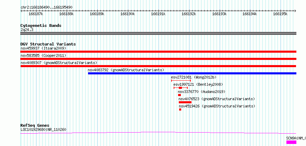
Task: Click the Cytogenetic Bands track title
Action: point(41,25)
